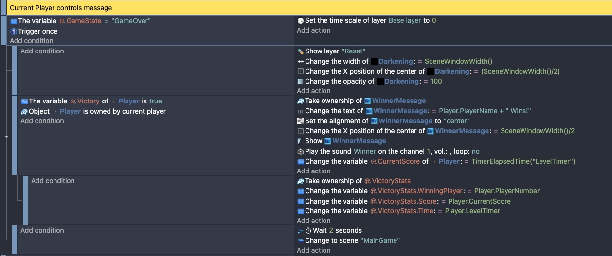Collapse the sub-events using the left margin triangle

click(x=7, y=137)
